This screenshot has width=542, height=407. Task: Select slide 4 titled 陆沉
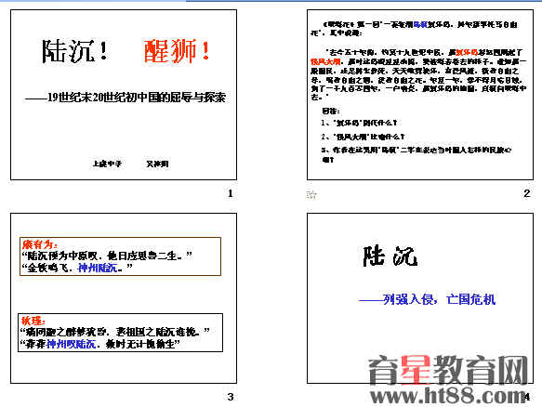[420, 298]
